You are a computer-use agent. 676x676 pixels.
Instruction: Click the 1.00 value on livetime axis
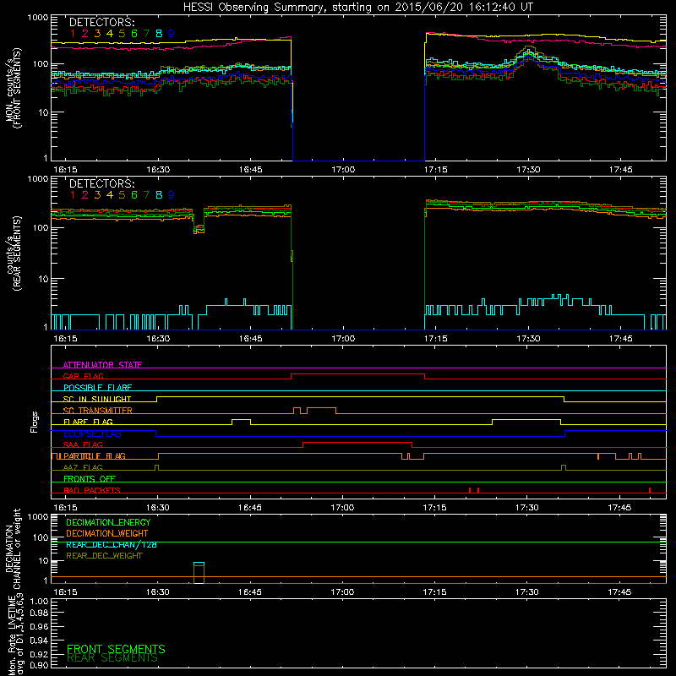[39, 601]
